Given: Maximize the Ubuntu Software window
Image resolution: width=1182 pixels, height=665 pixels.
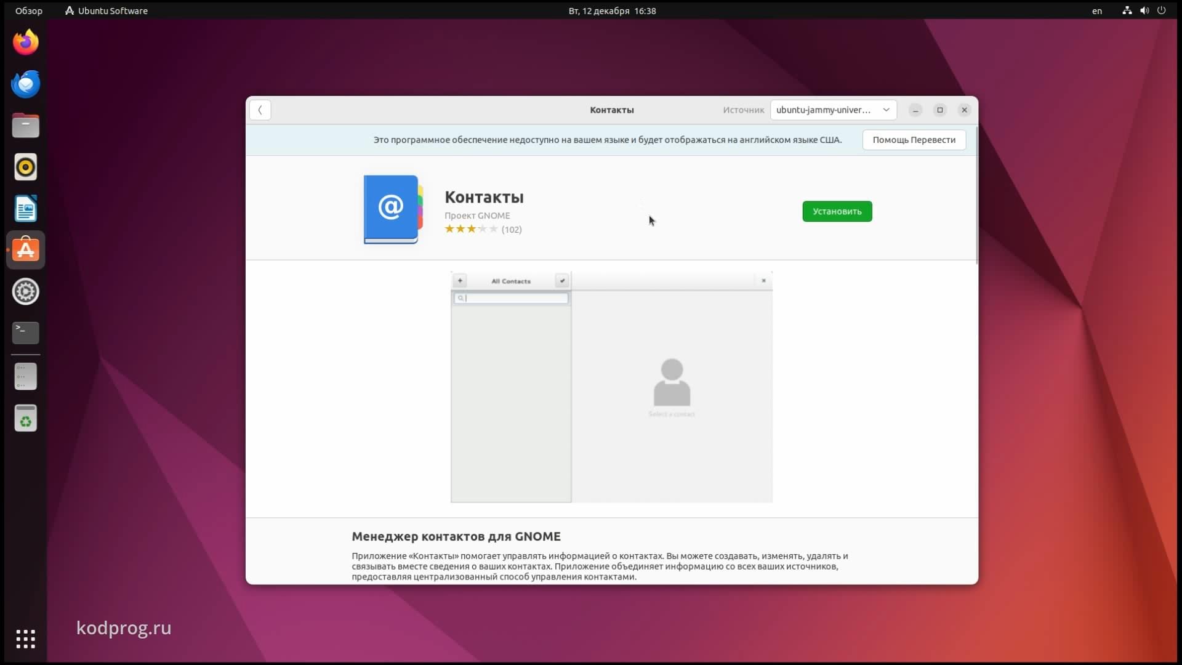Looking at the screenshot, I should (x=940, y=110).
